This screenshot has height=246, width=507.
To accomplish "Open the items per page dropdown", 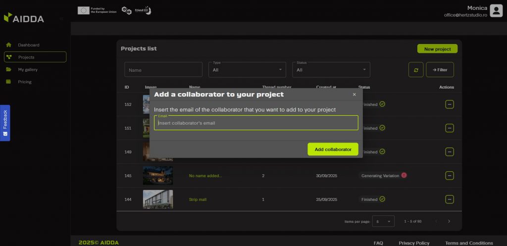I will coord(383,221).
